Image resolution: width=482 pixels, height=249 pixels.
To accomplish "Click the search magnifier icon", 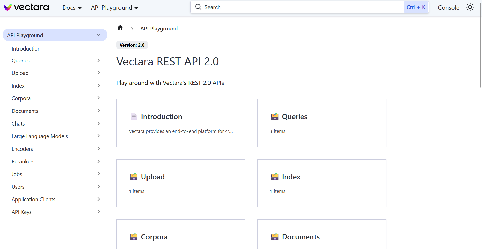I will pyautogui.click(x=198, y=7).
